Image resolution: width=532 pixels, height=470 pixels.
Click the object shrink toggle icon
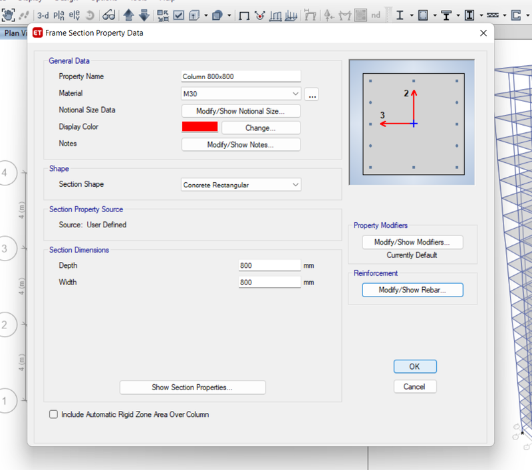163,15
